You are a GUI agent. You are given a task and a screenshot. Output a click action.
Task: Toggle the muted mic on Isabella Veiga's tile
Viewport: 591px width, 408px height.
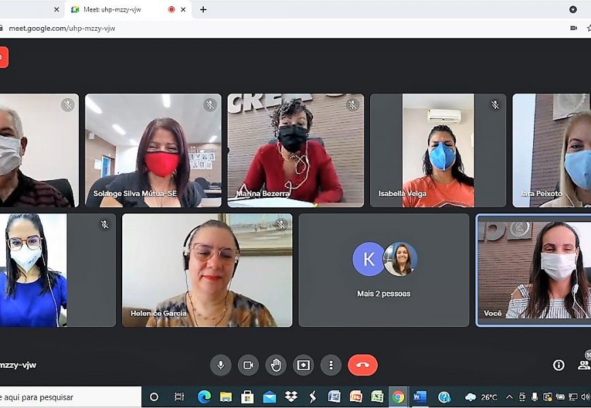click(x=495, y=105)
